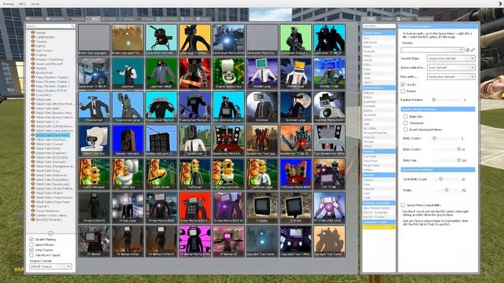The height and width of the screenshot is (283, 504).
Task: Check the Edge Only option
Action: pos(406,116)
